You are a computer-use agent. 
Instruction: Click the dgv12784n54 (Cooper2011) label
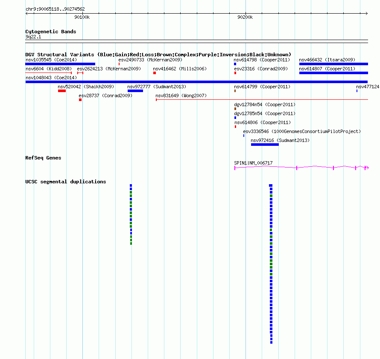(x=265, y=104)
